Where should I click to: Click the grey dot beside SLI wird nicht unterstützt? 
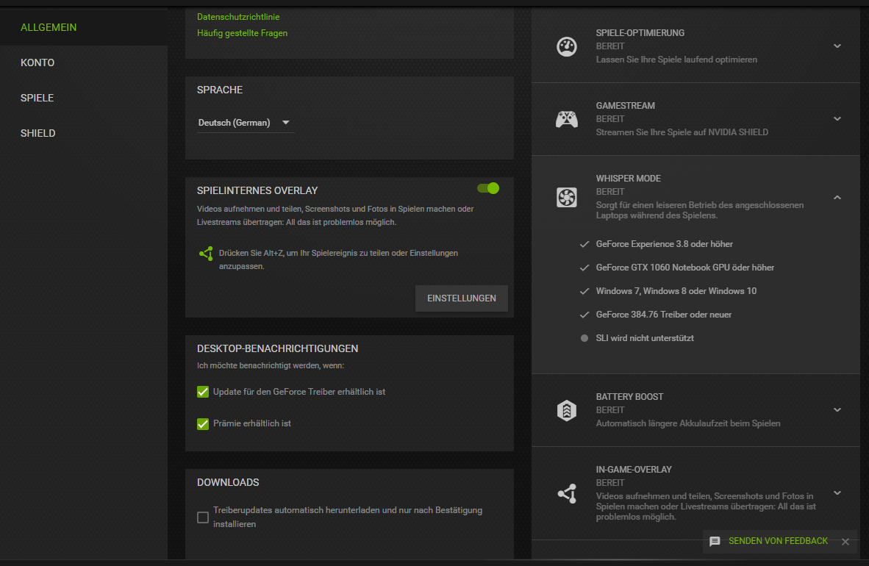(584, 338)
